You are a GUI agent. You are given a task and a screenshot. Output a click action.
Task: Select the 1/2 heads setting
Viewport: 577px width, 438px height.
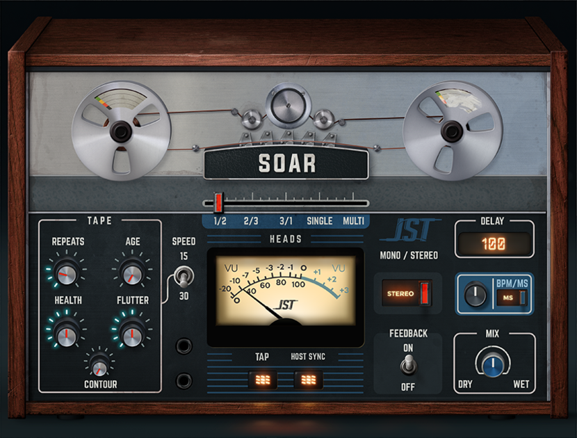[x=220, y=221]
